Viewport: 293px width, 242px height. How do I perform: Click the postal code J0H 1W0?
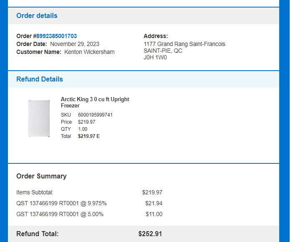coord(155,57)
